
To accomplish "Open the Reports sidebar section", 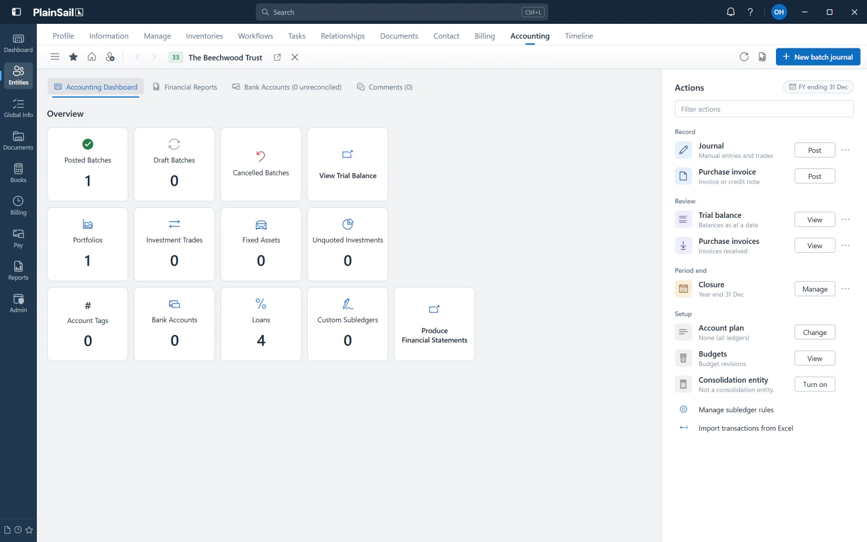I will point(18,271).
